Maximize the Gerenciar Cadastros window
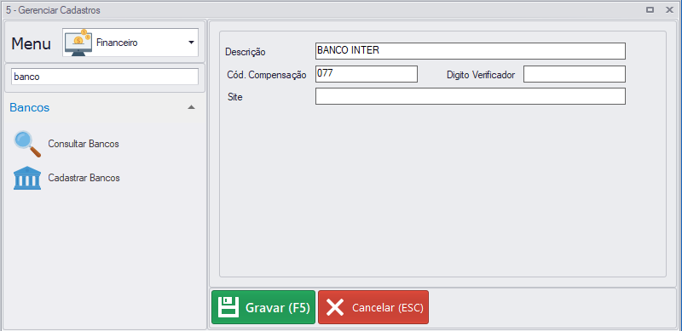 pos(650,9)
